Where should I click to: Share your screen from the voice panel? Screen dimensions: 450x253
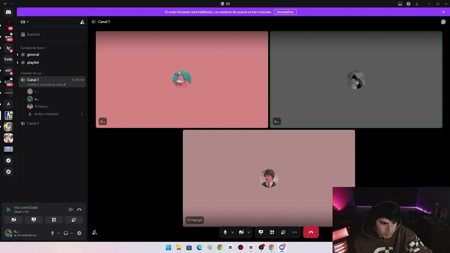[34, 220]
